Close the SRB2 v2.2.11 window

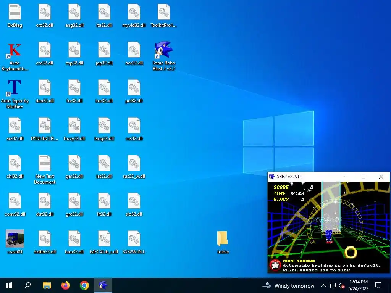pyautogui.click(x=381, y=177)
